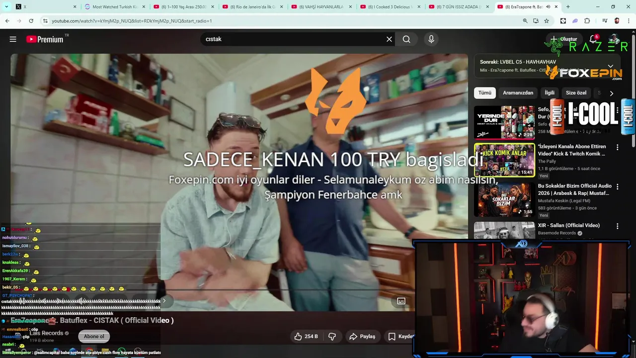Clear the search text 'cıstak'
636x358 pixels.
[x=389, y=39]
